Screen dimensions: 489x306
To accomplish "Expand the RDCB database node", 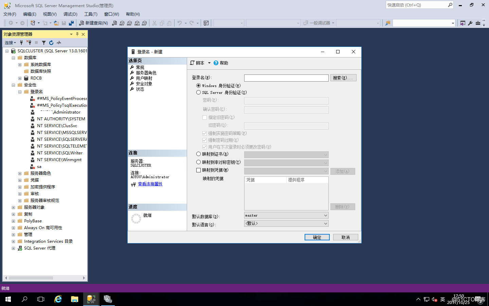I will [x=20, y=78].
